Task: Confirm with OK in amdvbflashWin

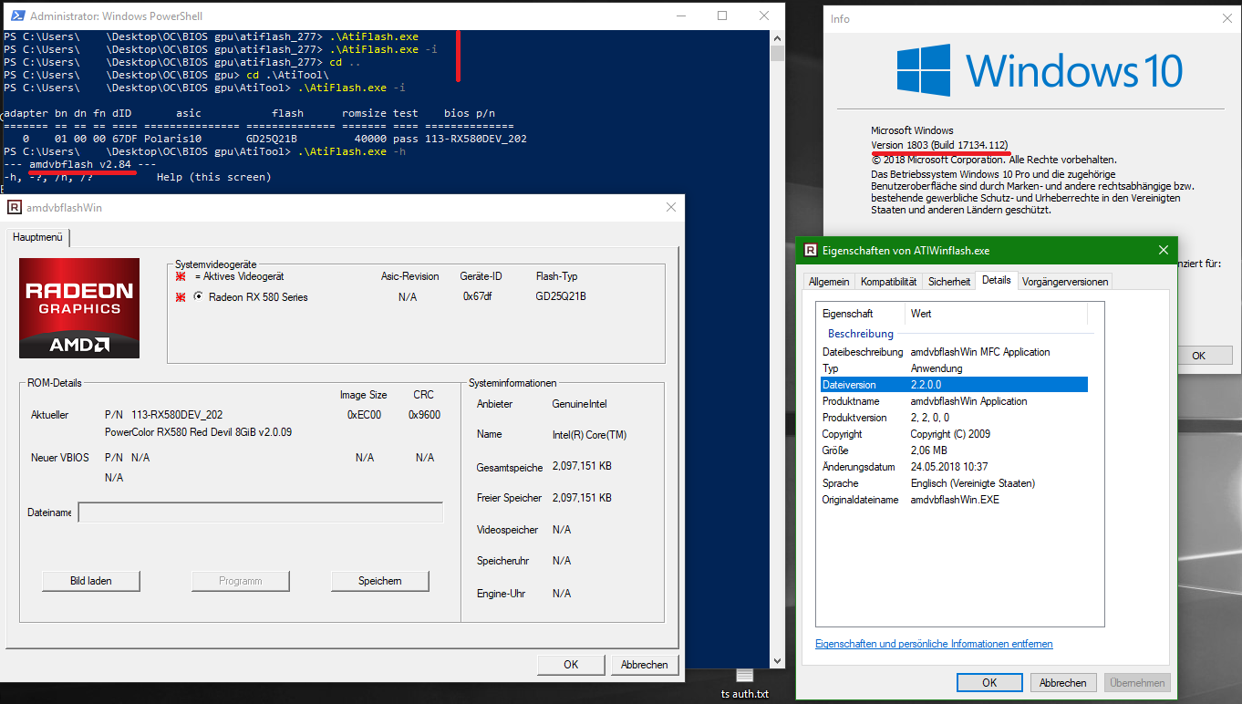Action: [571, 665]
